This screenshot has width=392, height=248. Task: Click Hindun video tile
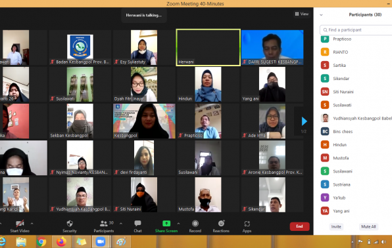point(208,84)
